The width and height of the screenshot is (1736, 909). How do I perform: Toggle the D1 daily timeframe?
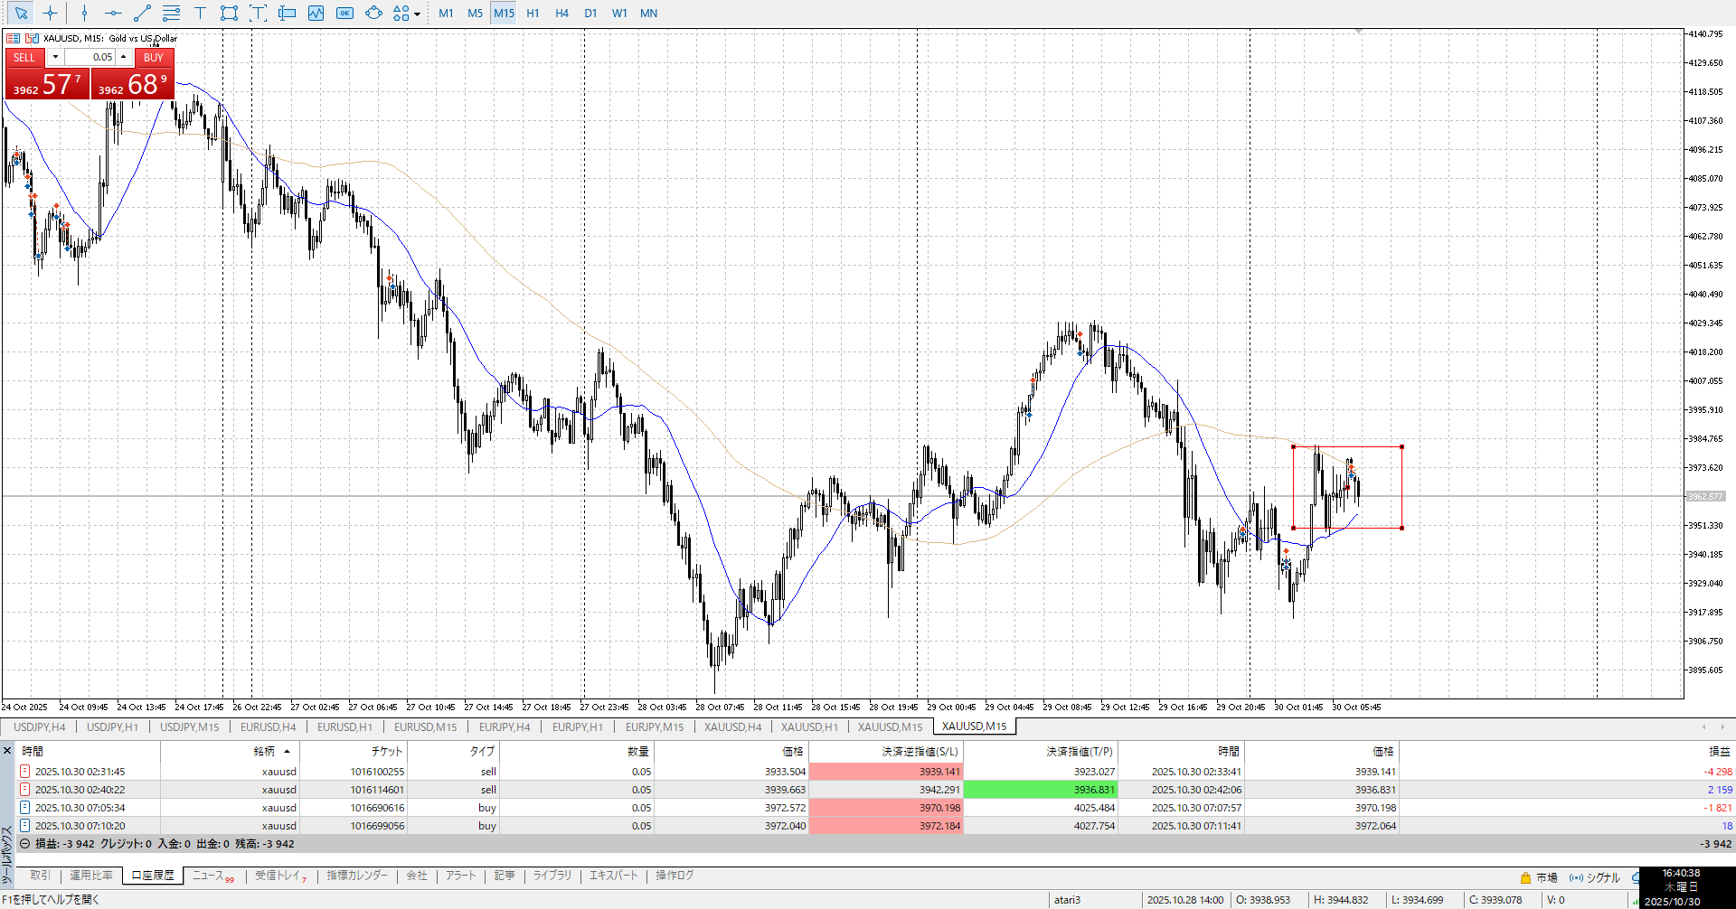(x=590, y=14)
